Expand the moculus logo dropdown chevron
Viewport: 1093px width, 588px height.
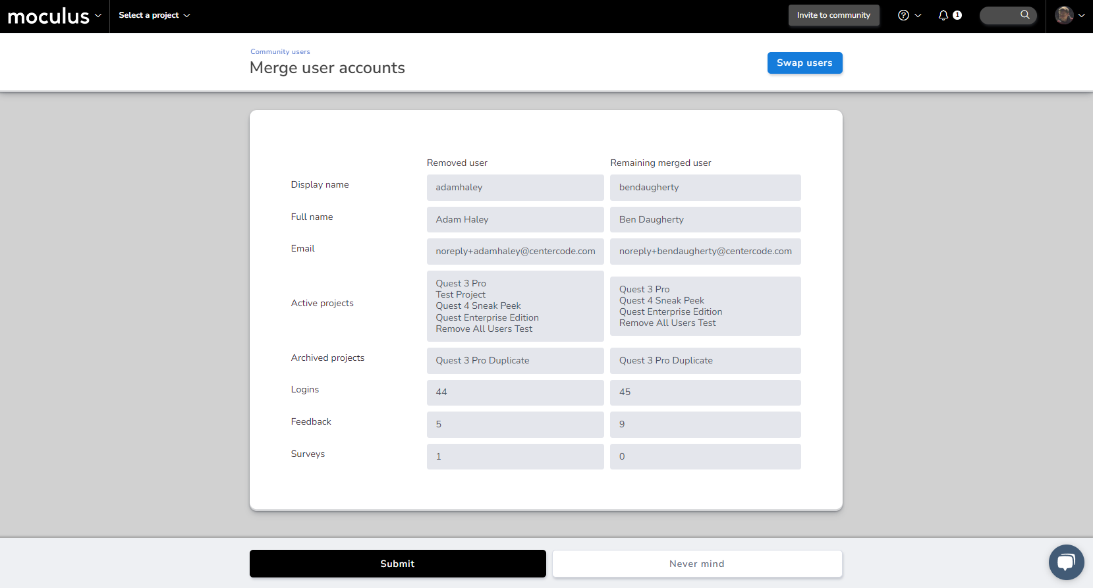[98, 15]
